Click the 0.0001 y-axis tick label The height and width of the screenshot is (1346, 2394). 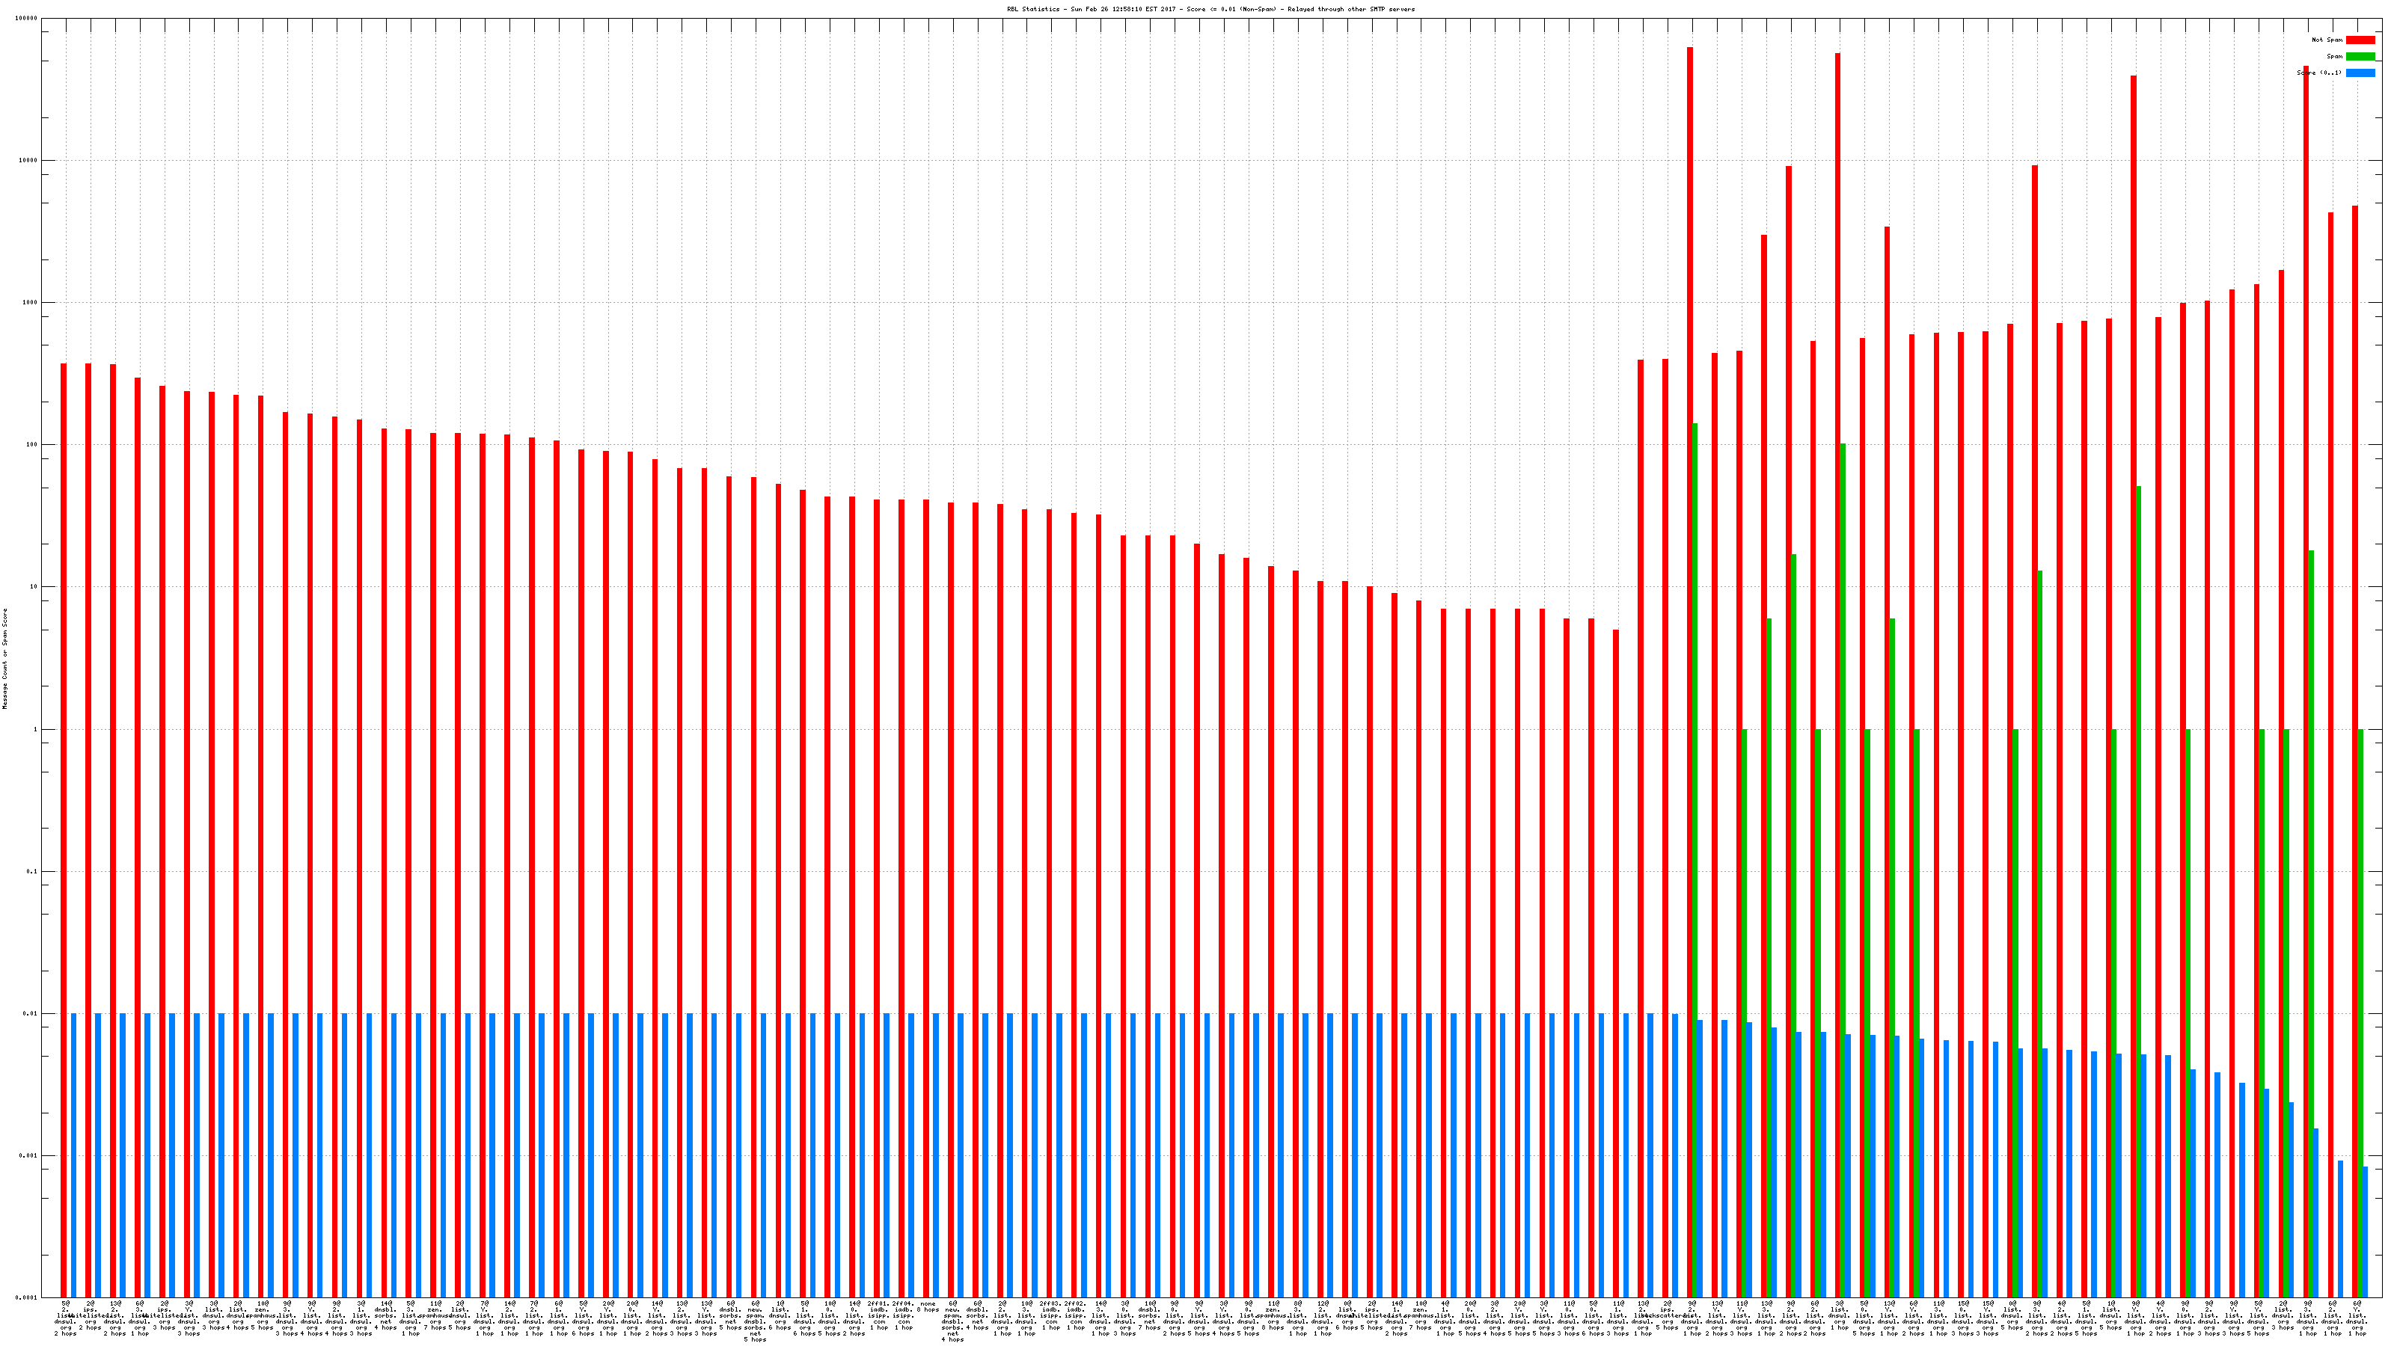click(x=27, y=1297)
